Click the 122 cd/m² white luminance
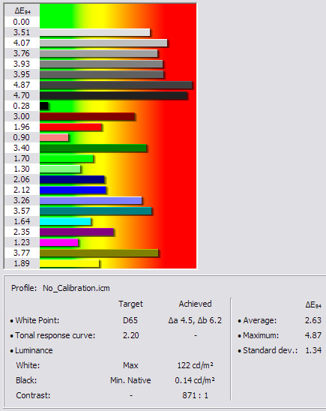The width and height of the screenshot is (326, 411). pos(196,365)
